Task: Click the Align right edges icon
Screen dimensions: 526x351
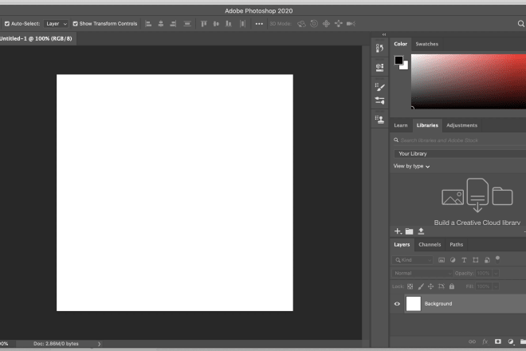Action: pyautogui.click(x=173, y=24)
